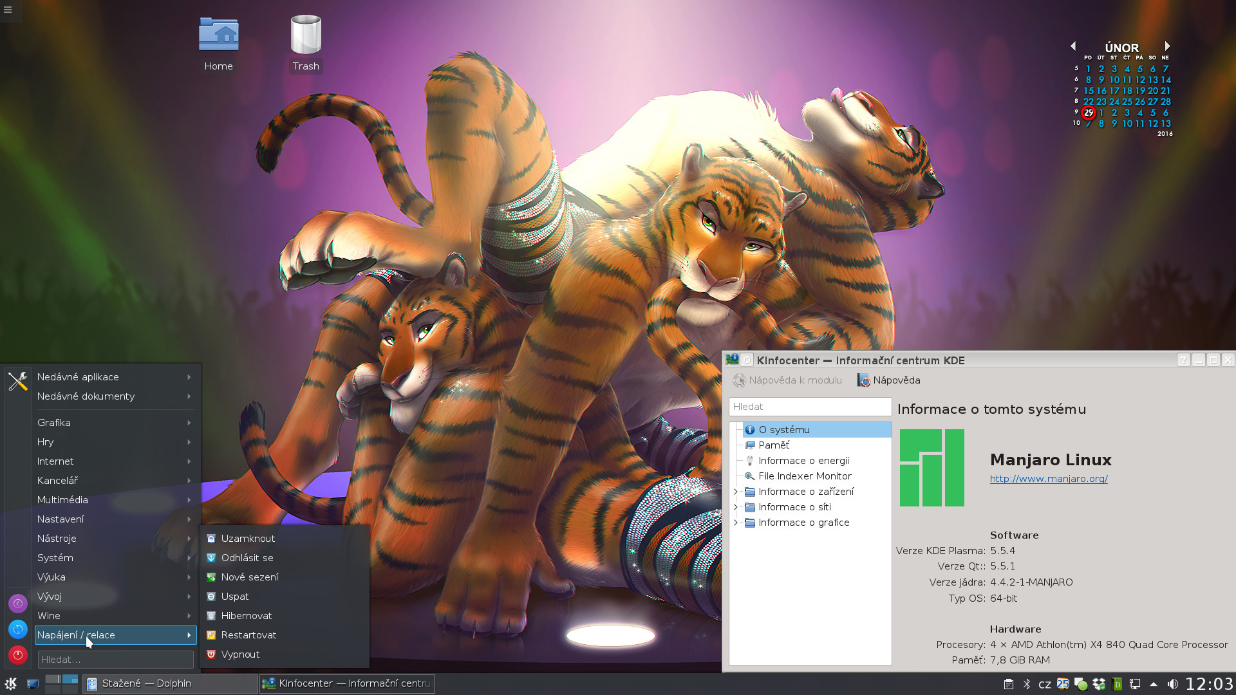The width and height of the screenshot is (1236, 695).
Task: Select today 29 in the calendar widget
Action: tap(1089, 113)
